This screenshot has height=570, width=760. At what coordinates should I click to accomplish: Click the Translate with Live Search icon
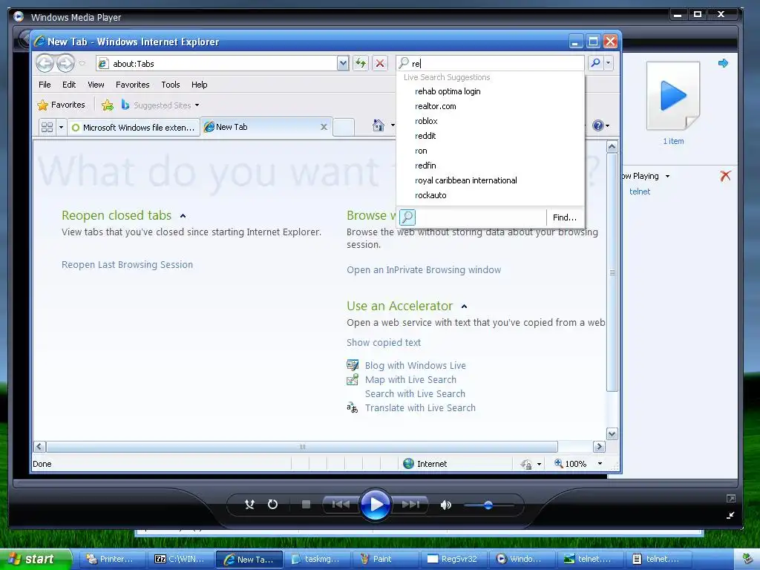click(x=353, y=407)
